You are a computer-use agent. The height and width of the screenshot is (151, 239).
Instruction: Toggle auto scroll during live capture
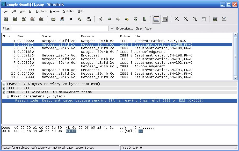click(165, 19)
